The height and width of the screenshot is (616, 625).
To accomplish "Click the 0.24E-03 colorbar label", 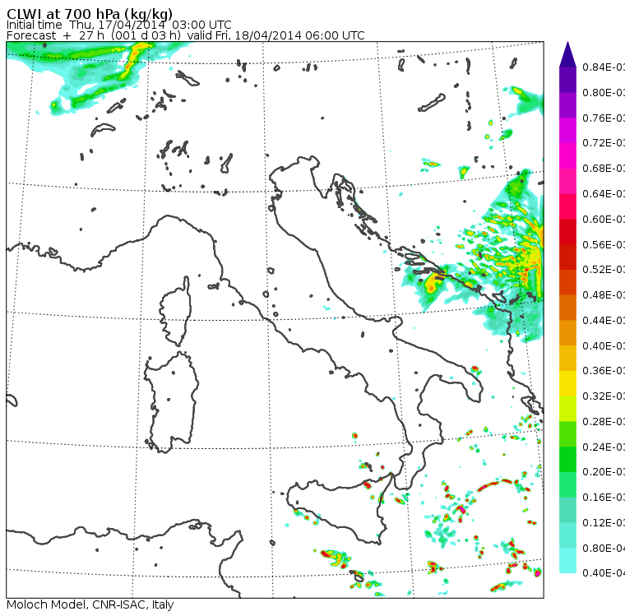I will coord(604,447).
